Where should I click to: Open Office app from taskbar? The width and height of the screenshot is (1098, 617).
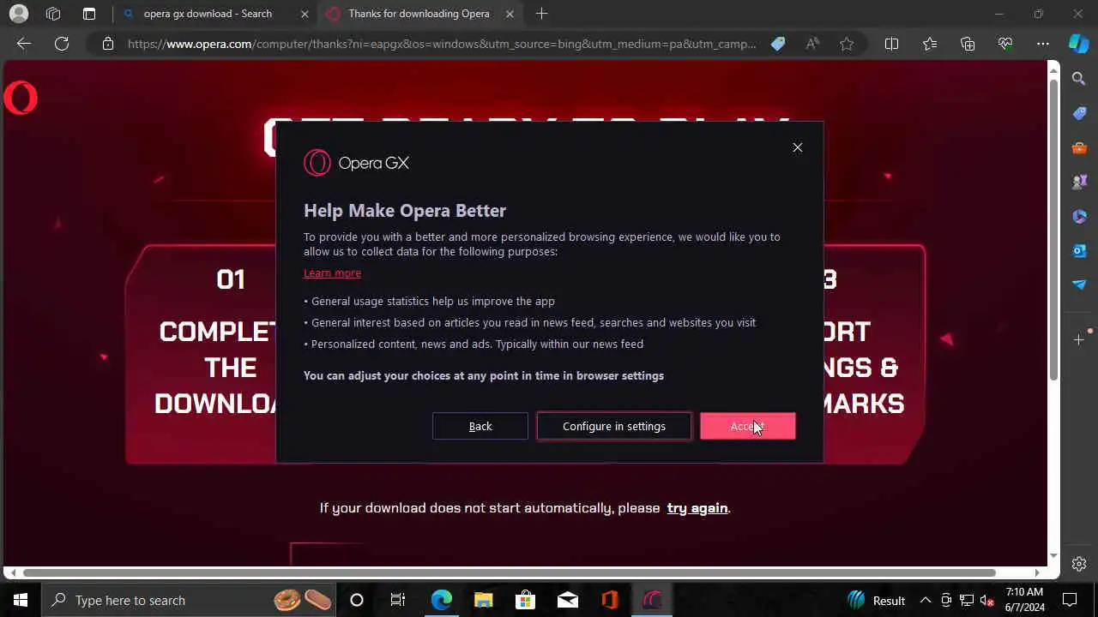pos(610,600)
